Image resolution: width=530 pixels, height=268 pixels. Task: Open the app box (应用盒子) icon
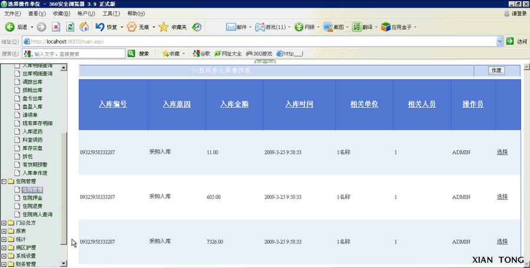(386, 27)
